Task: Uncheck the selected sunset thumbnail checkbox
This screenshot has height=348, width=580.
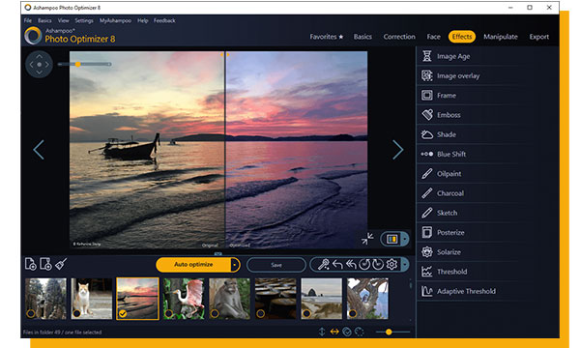Action: (x=123, y=313)
